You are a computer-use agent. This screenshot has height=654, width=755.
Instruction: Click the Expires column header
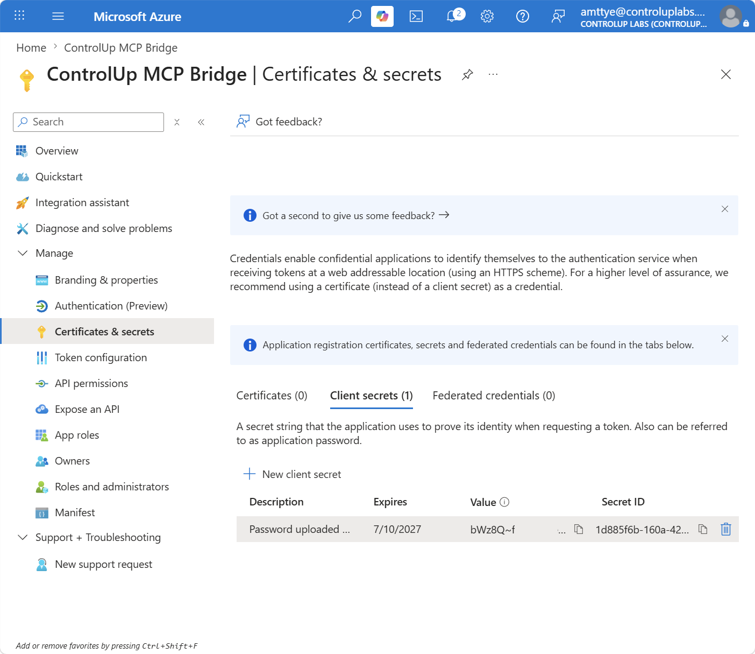pos(390,502)
